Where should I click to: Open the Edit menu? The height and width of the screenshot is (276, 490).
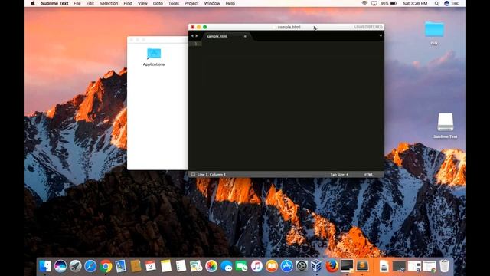[x=90, y=3]
